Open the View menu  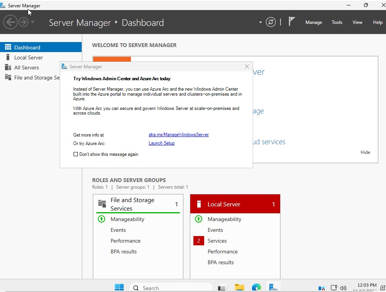[x=357, y=22]
